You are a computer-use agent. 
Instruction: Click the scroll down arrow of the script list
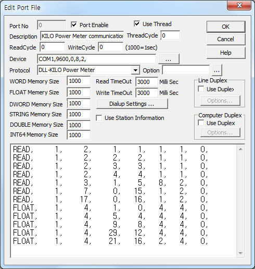(240, 253)
